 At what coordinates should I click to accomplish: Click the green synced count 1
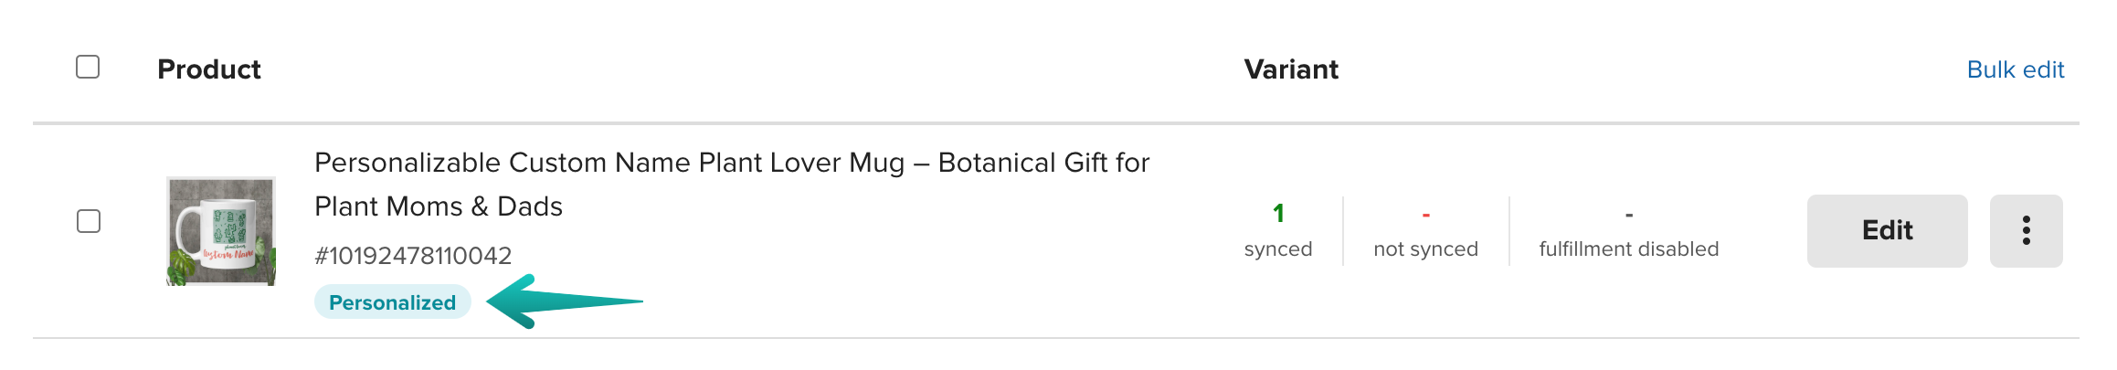(1278, 214)
